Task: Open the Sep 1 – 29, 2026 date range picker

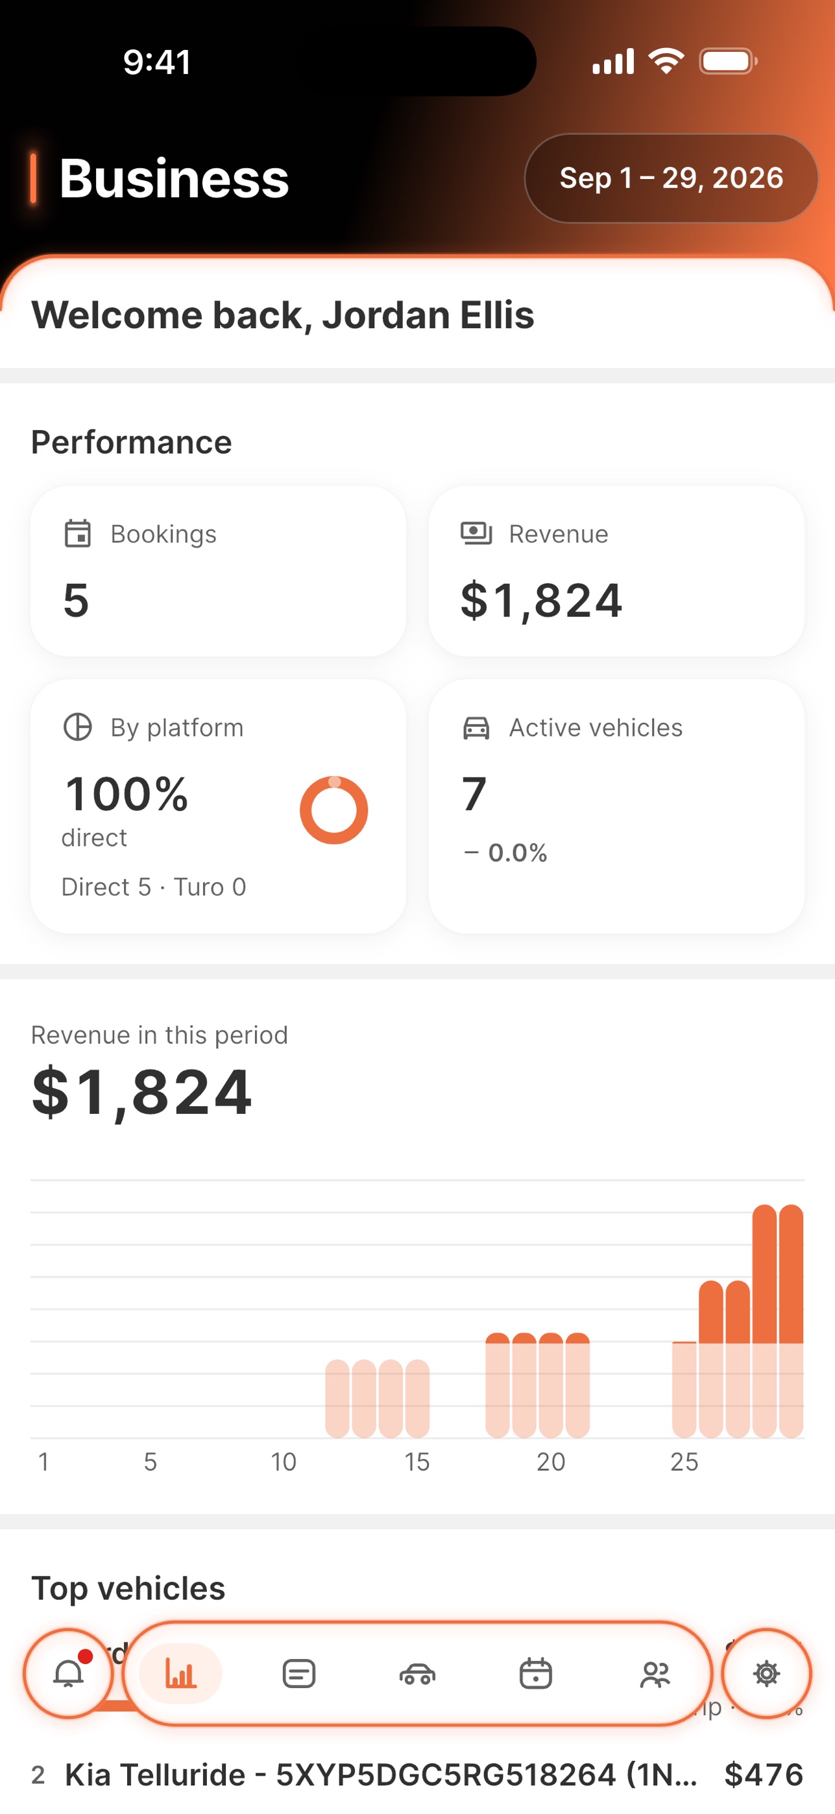Action: point(671,178)
